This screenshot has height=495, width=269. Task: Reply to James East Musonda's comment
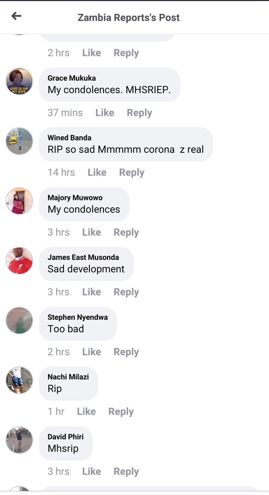(126, 292)
